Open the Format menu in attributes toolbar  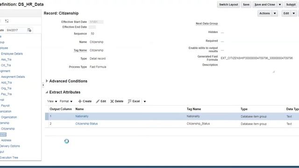point(66,101)
